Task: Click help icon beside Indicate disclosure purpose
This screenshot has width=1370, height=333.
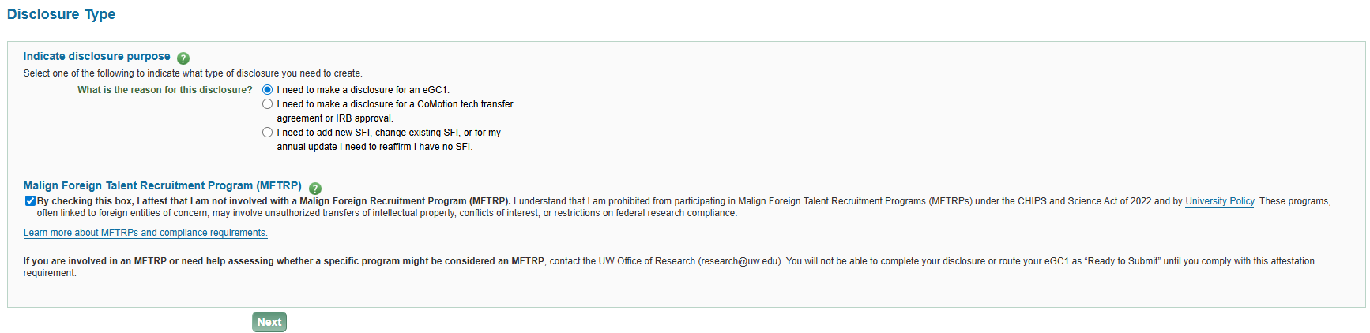Action: pos(183,58)
